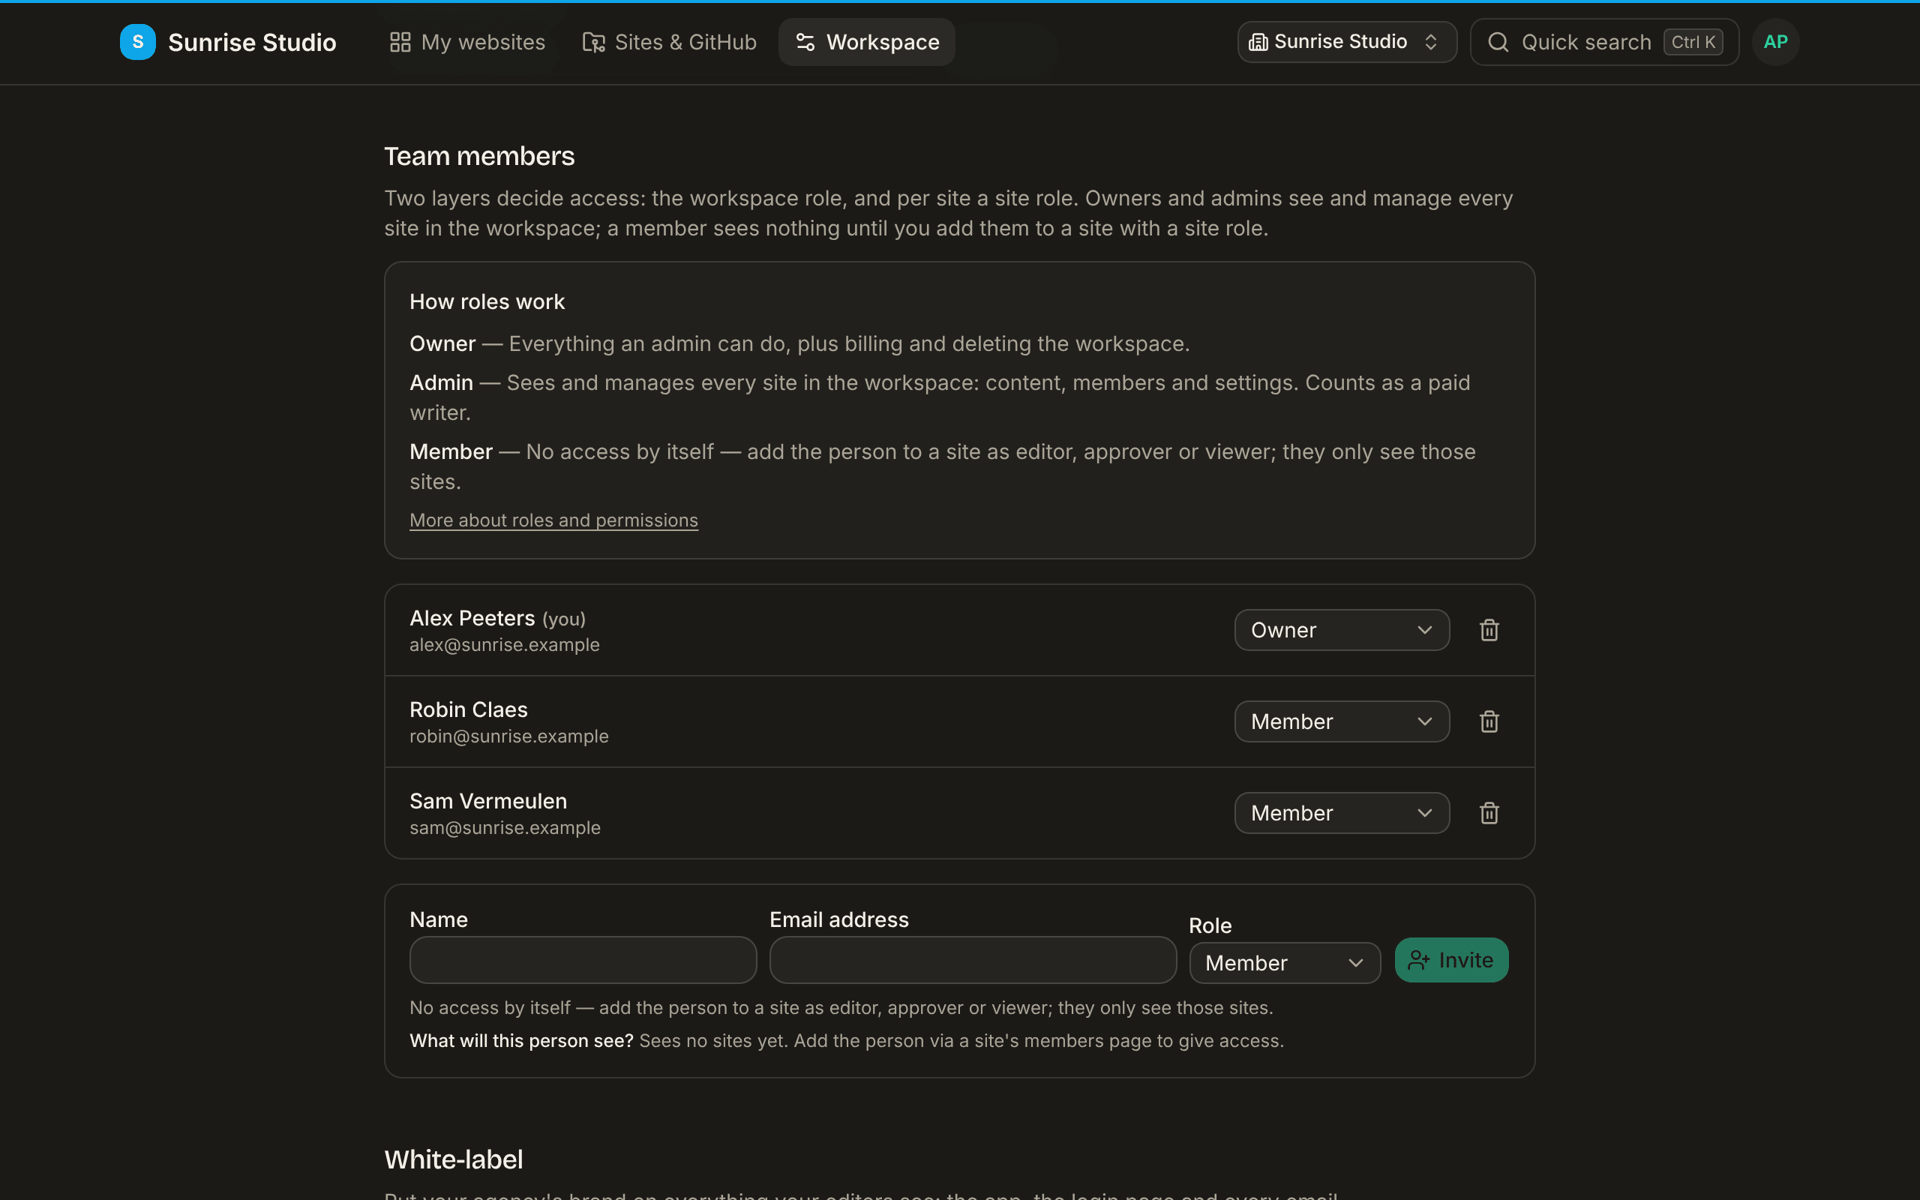Open the invite Role dropdown

tap(1285, 963)
